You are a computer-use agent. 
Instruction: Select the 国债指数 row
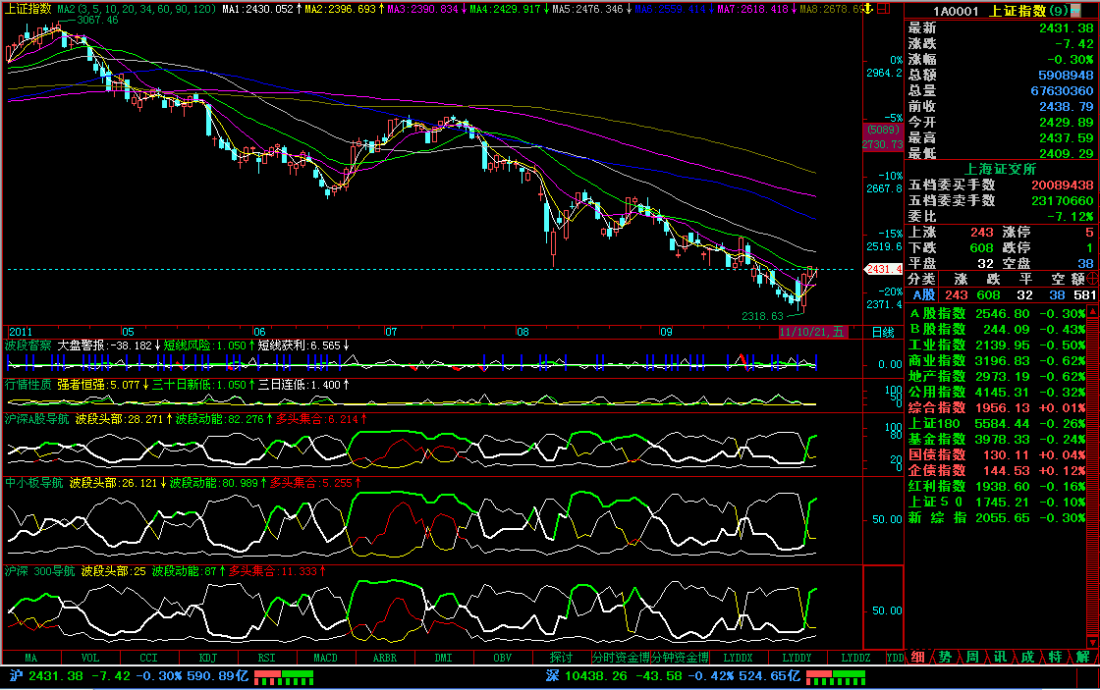(x=998, y=454)
